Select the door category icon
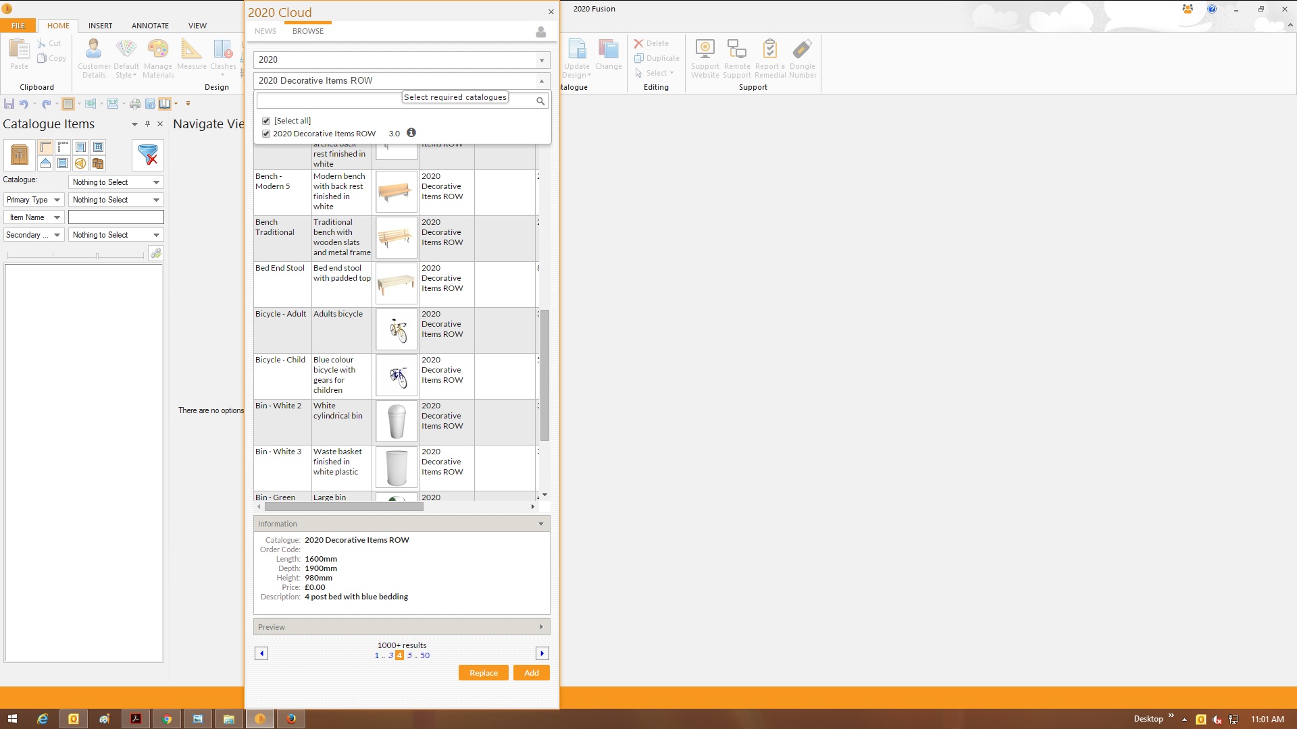The image size is (1297, 729). [x=80, y=147]
